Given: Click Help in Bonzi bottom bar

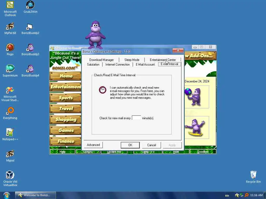Looking at the screenshot, I should point(62,152).
